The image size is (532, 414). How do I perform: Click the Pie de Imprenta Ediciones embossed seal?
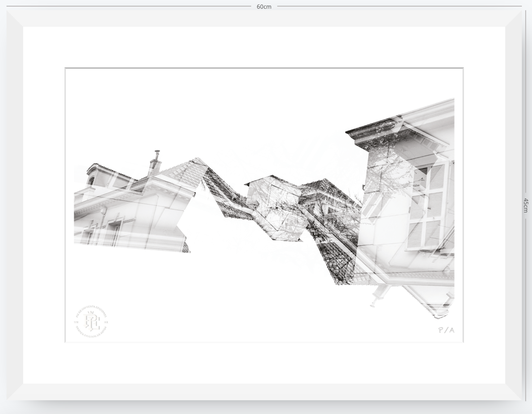coord(91,321)
